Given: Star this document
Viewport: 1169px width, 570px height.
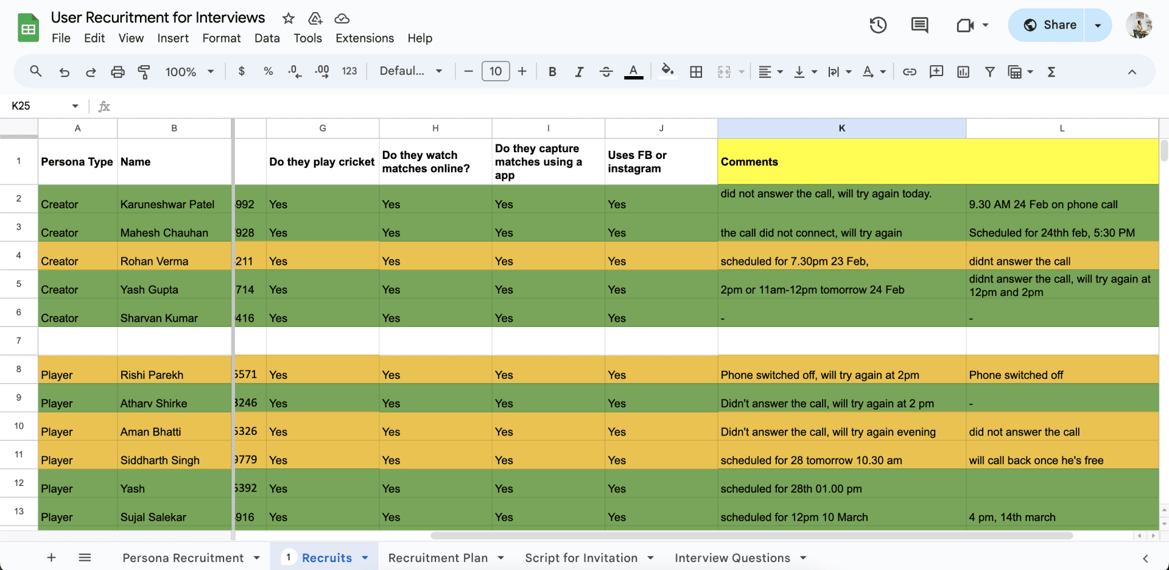Looking at the screenshot, I should pos(289,18).
